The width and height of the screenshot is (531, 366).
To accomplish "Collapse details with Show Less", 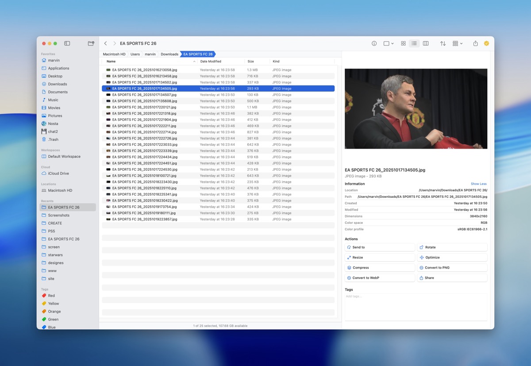I will coord(478,184).
